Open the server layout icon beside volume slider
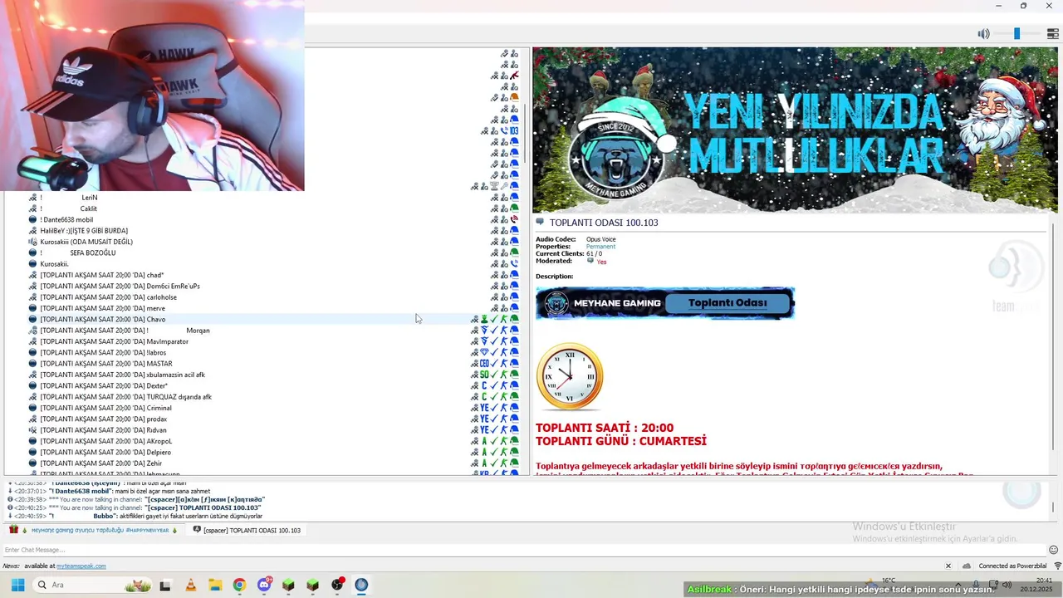This screenshot has height=598, width=1063. (x=1052, y=34)
